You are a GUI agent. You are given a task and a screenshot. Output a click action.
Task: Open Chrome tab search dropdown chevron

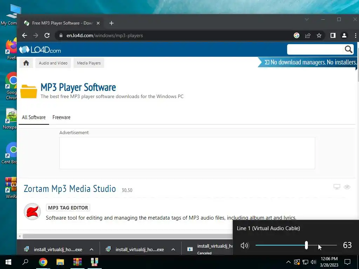[307, 20]
